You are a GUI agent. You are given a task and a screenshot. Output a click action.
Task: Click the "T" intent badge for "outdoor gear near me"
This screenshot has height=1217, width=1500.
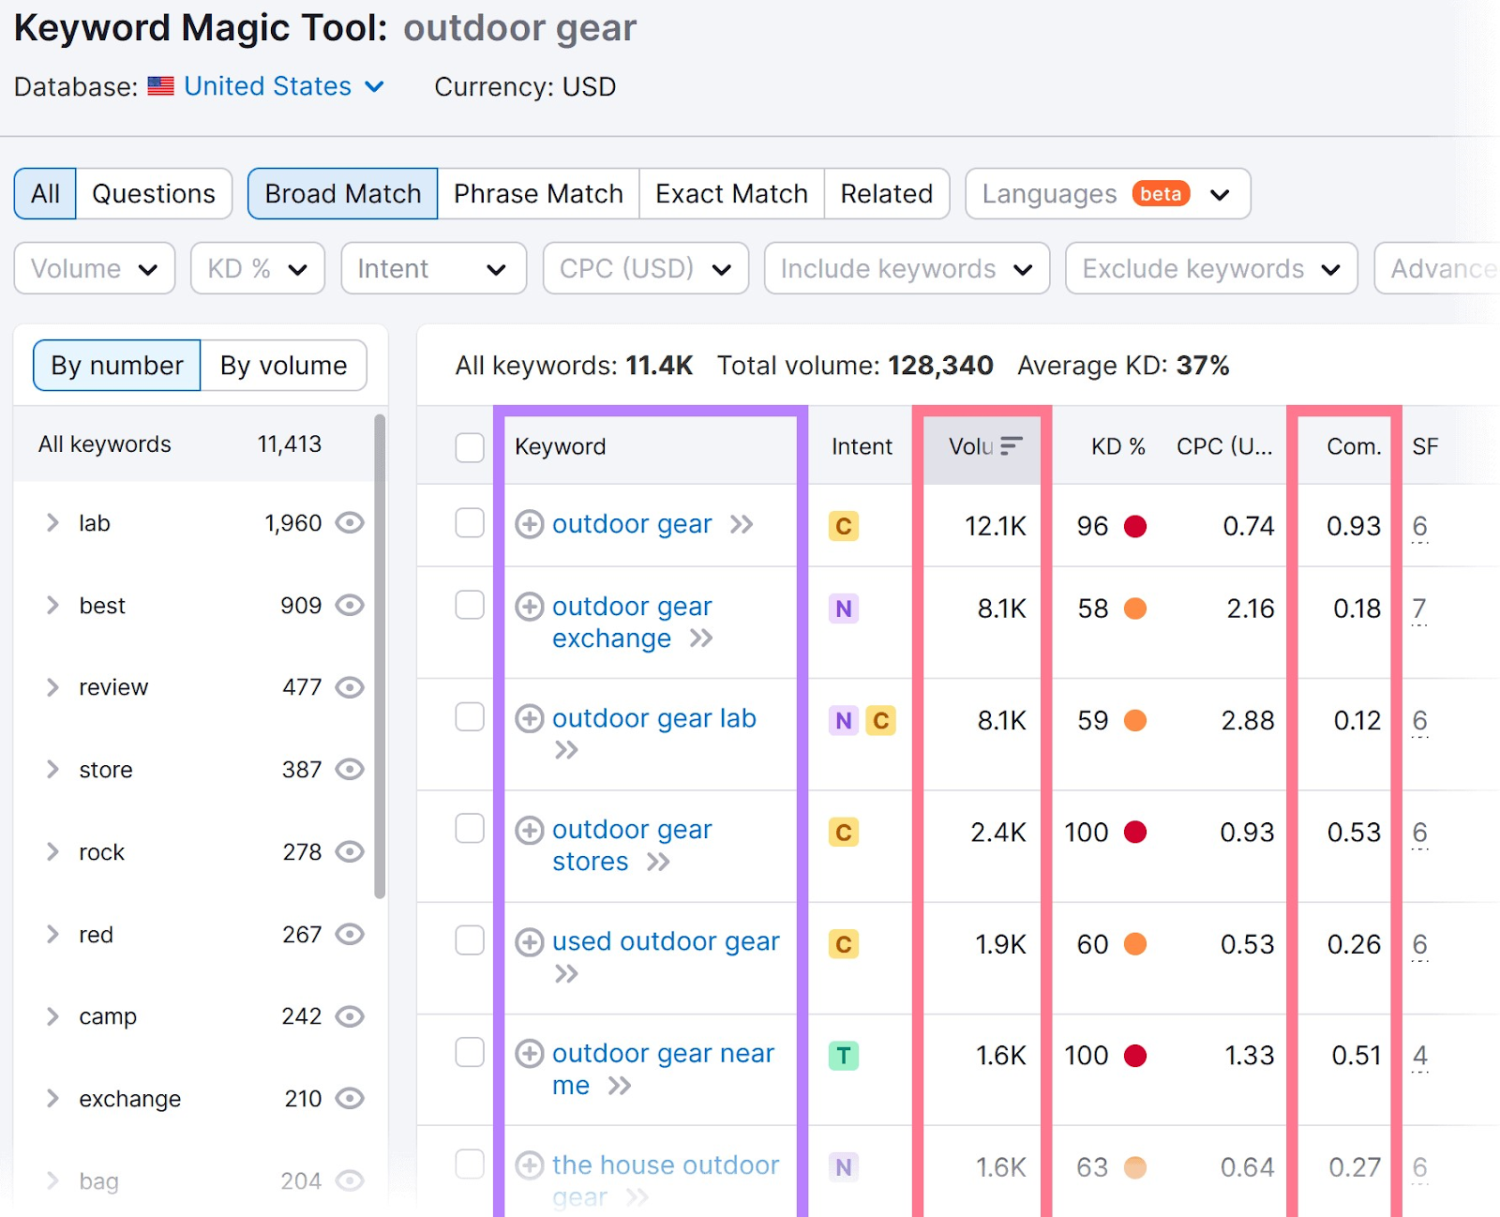coord(843,1055)
